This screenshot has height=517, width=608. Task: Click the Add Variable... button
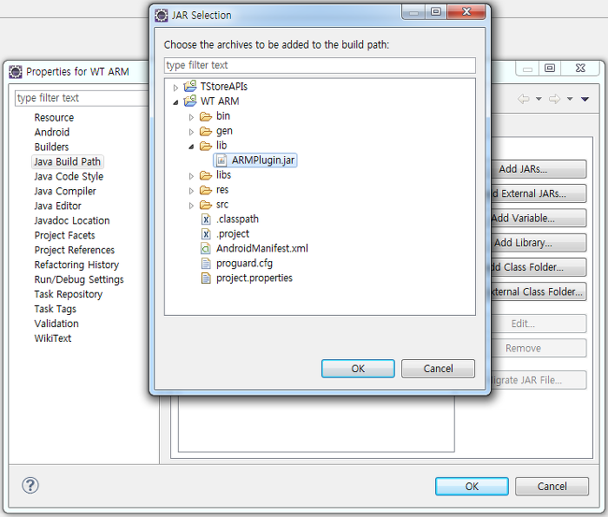tap(539, 218)
